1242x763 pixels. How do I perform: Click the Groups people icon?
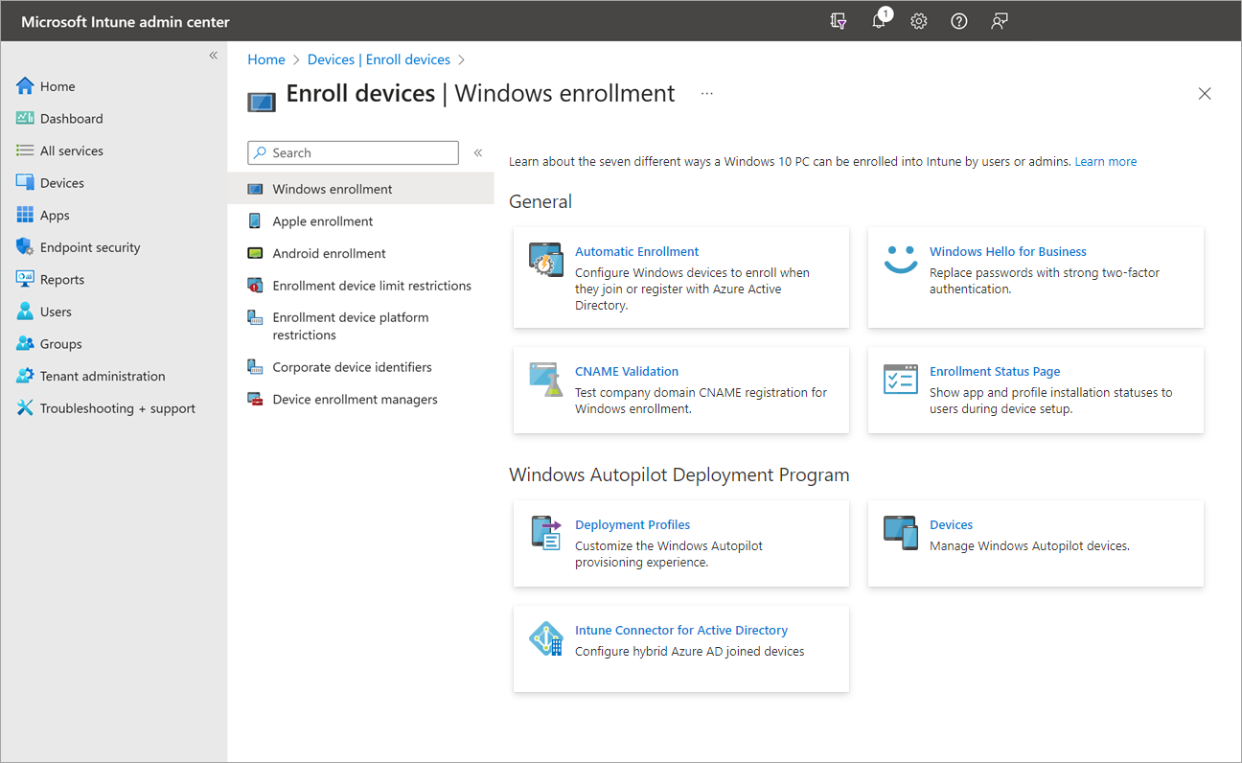click(25, 344)
